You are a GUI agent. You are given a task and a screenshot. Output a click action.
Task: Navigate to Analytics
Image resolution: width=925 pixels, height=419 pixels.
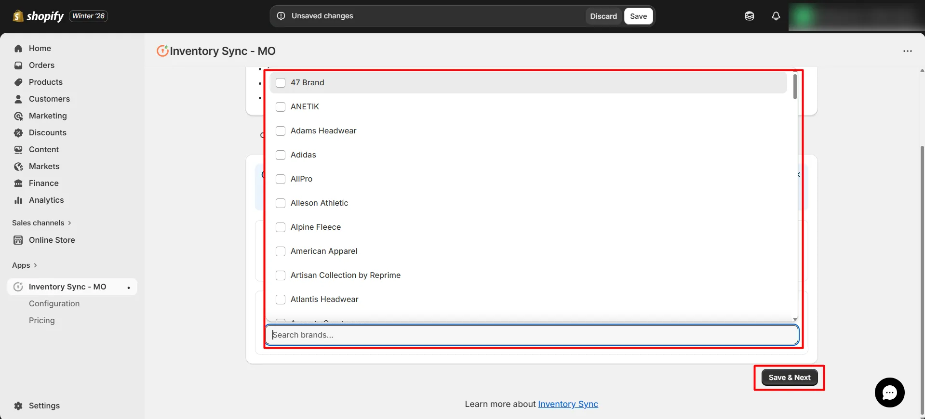point(46,200)
